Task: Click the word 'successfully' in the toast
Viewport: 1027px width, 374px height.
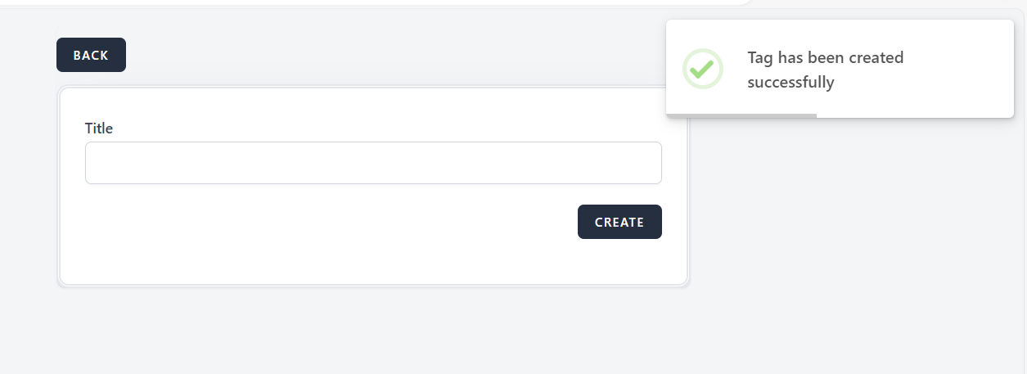Action: pos(791,83)
